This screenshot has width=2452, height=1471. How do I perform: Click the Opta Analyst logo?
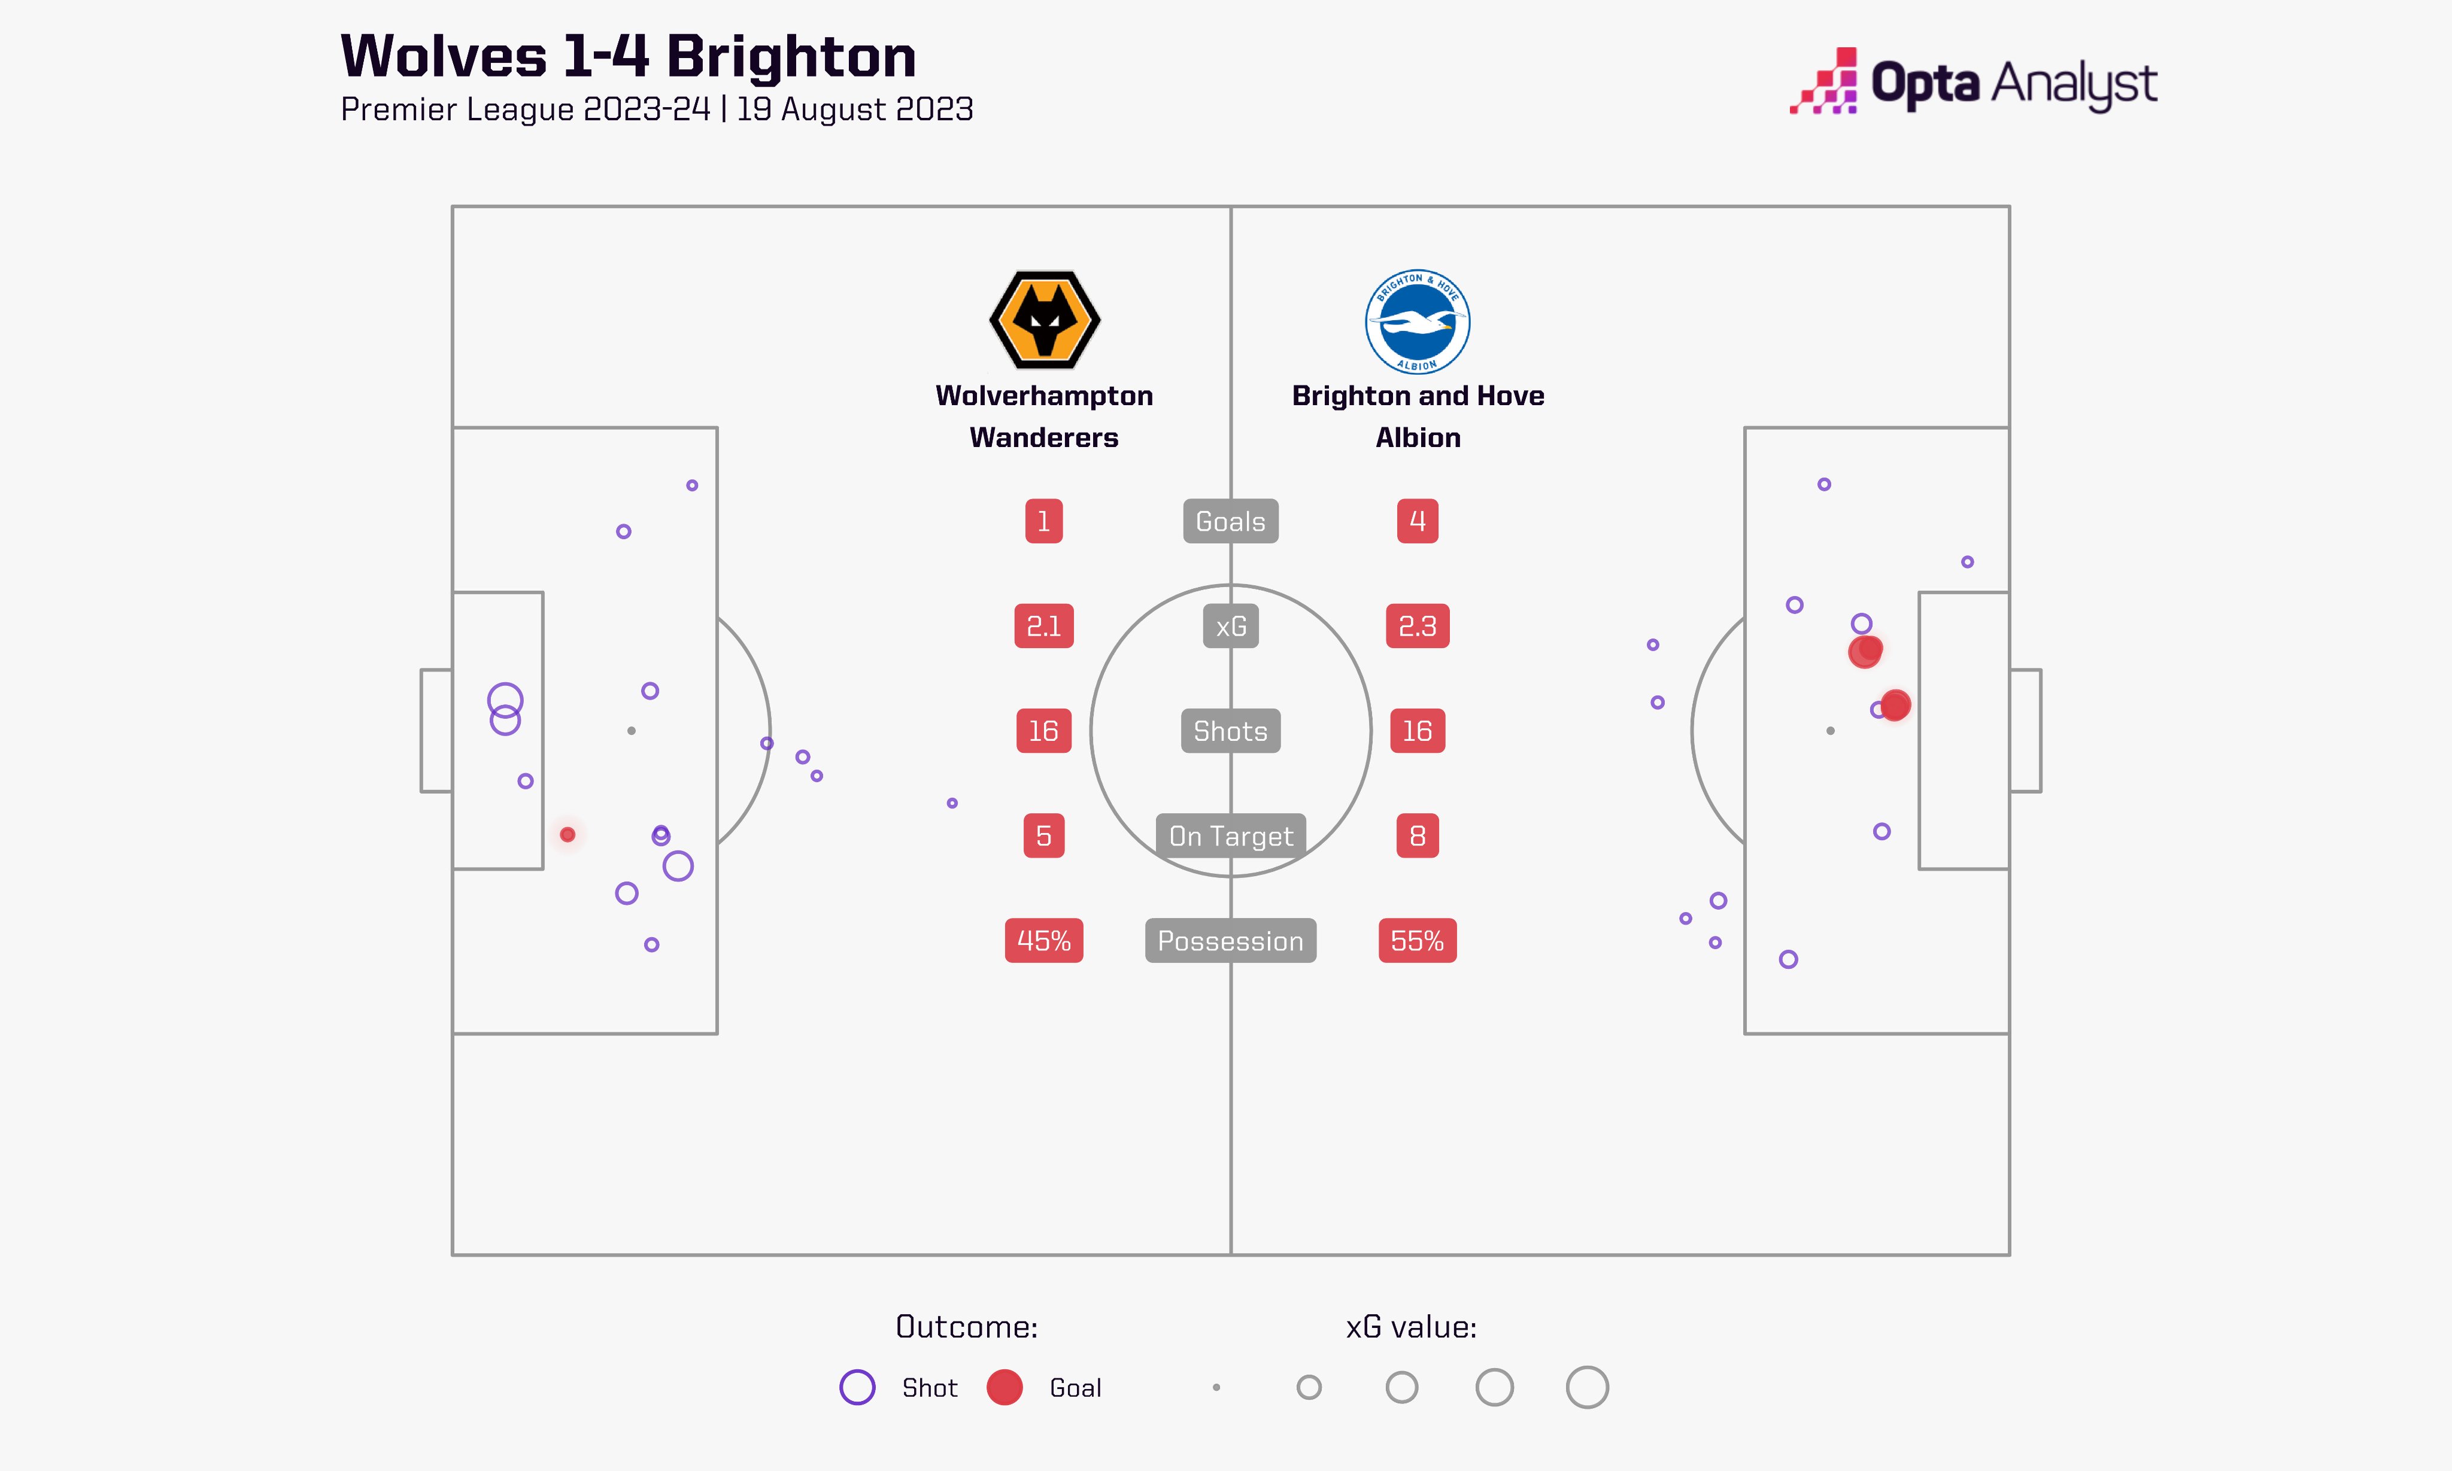pos(1973,81)
